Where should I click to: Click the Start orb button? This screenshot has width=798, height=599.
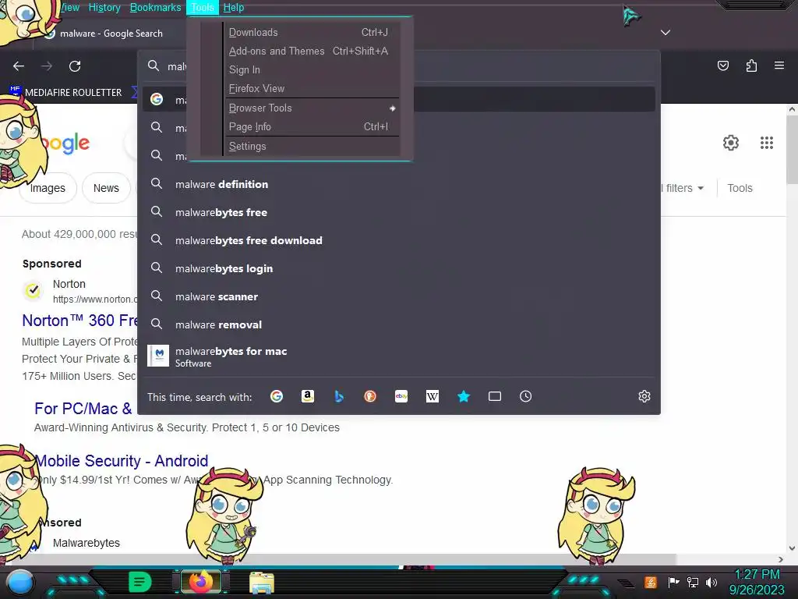click(x=20, y=583)
